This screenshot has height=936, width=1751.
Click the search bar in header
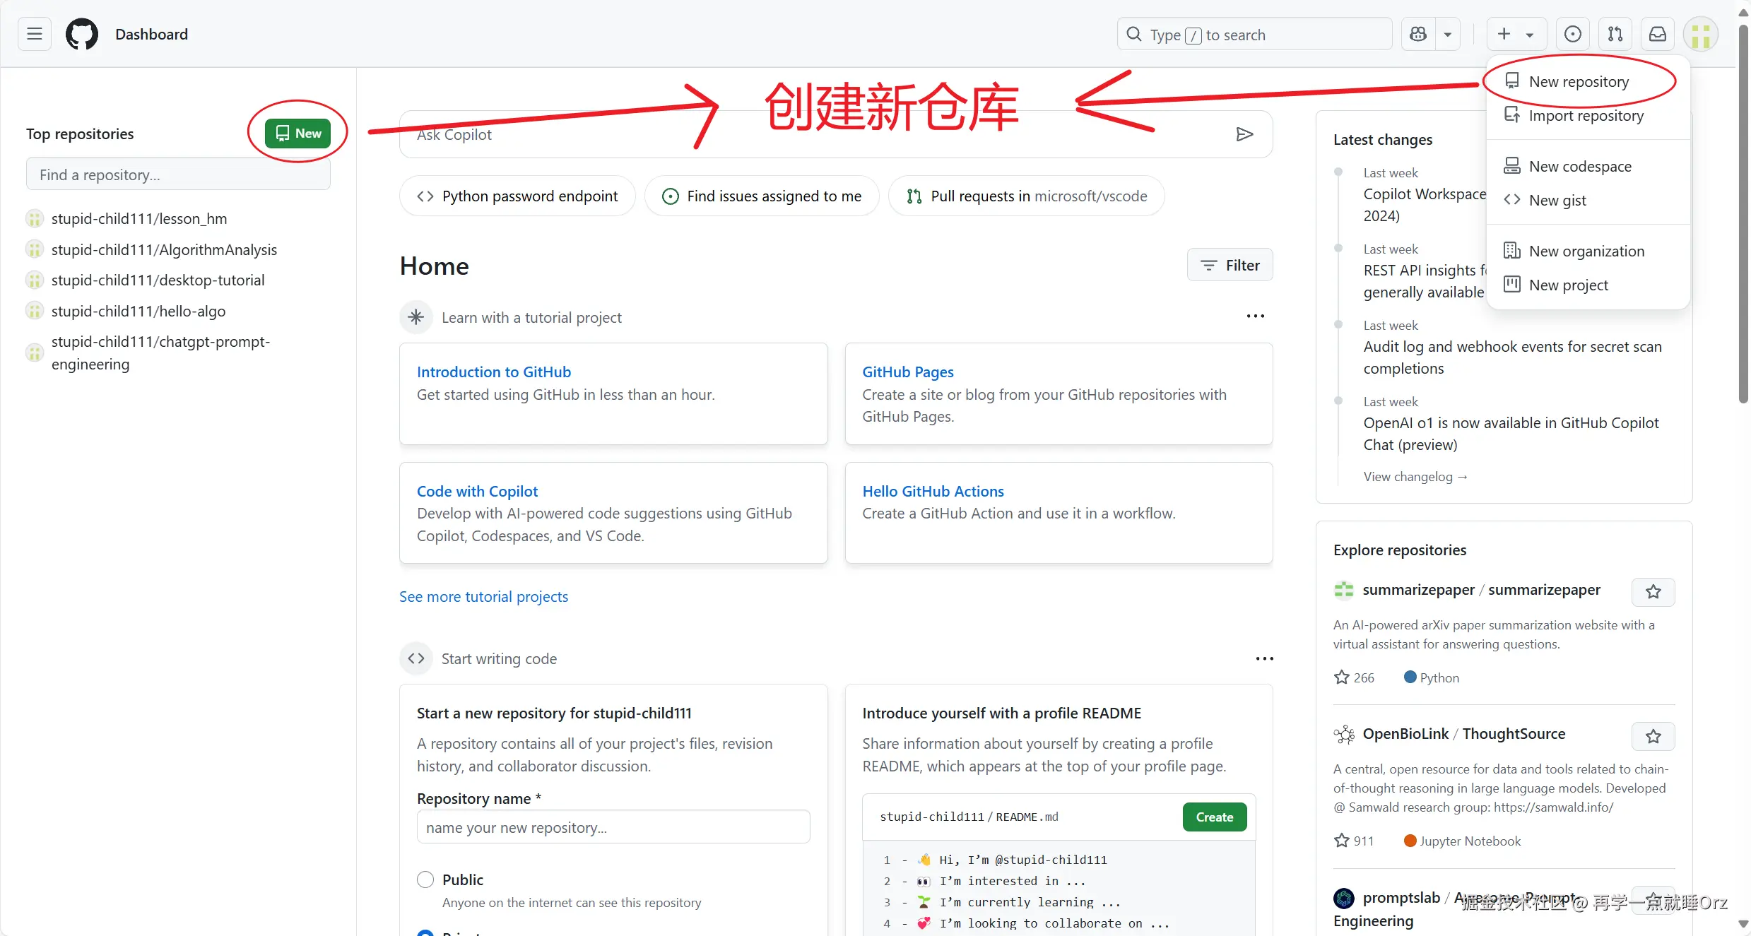coord(1255,34)
